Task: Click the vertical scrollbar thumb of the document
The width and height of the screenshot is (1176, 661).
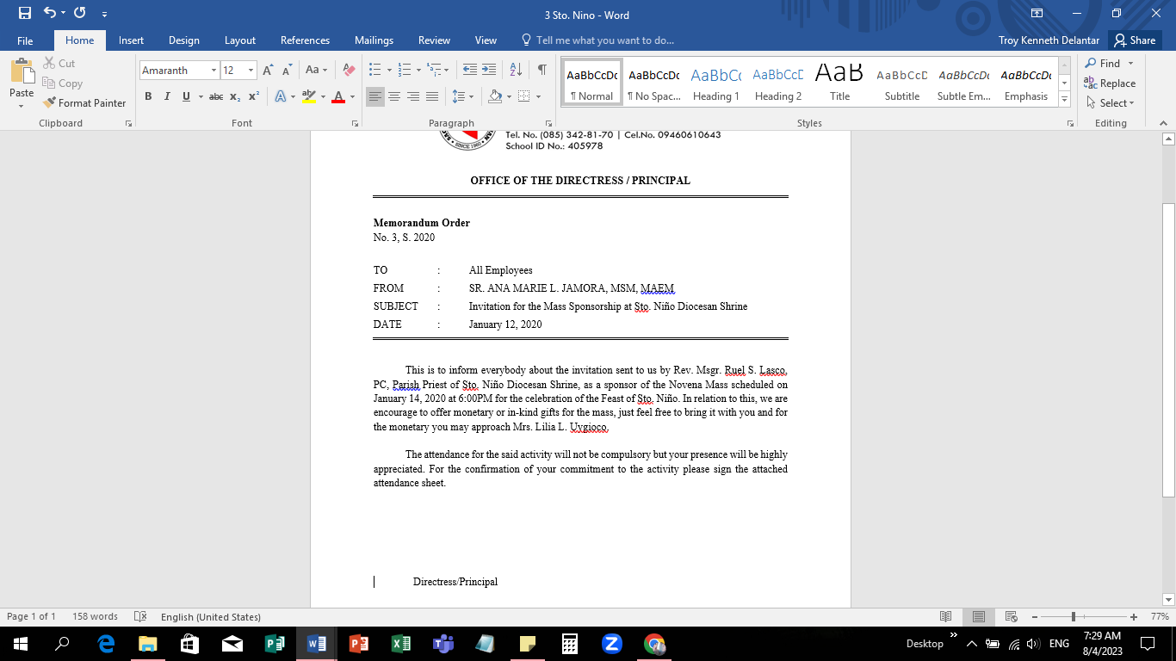Action: click(1168, 349)
